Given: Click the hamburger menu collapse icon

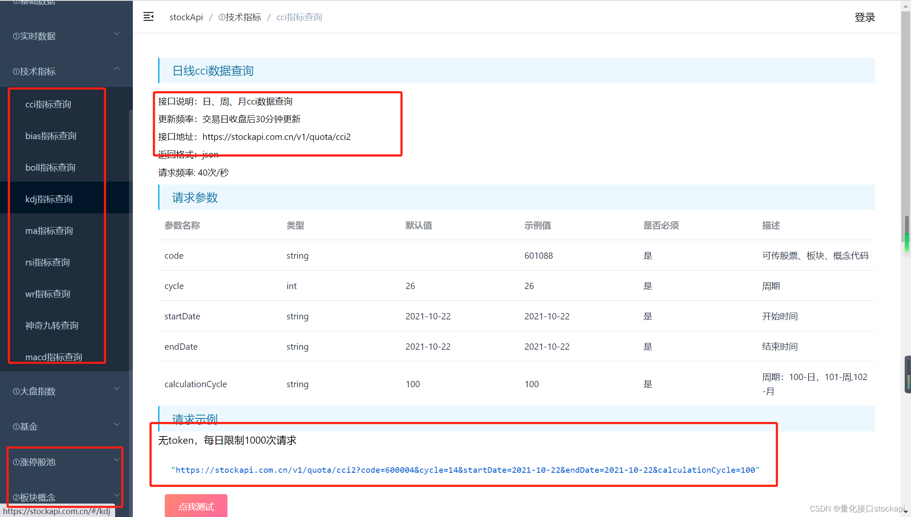Looking at the screenshot, I should (148, 17).
